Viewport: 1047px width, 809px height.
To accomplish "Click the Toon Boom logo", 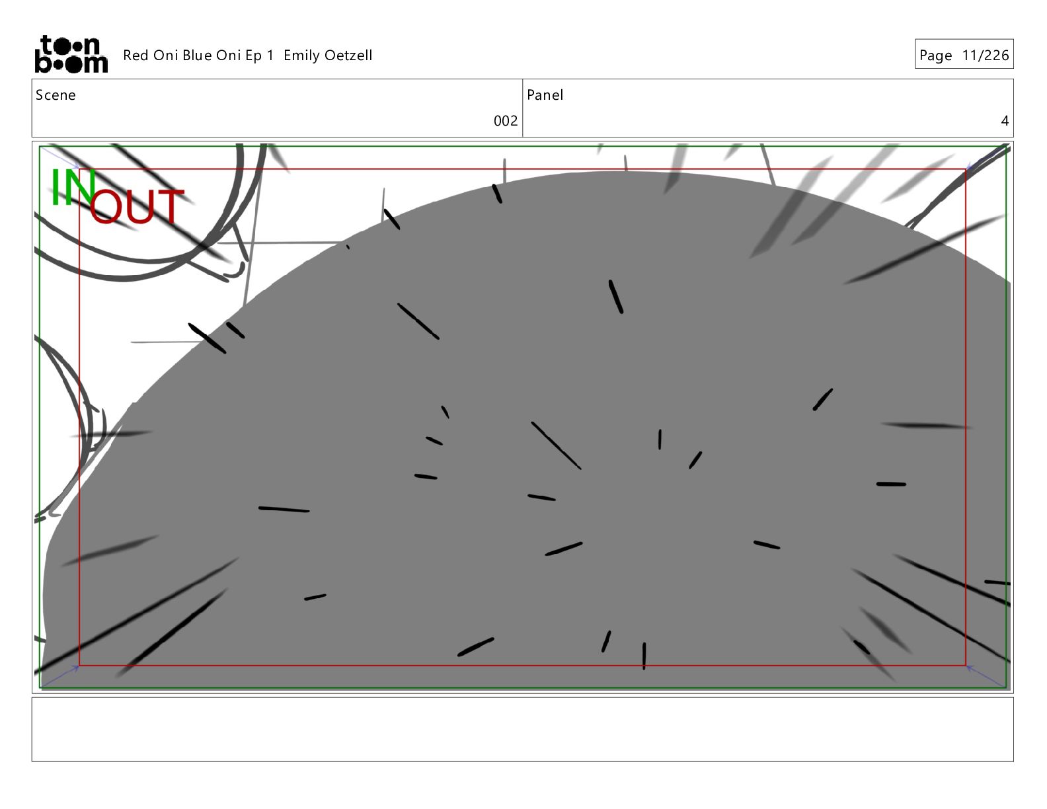I will pyautogui.click(x=71, y=54).
